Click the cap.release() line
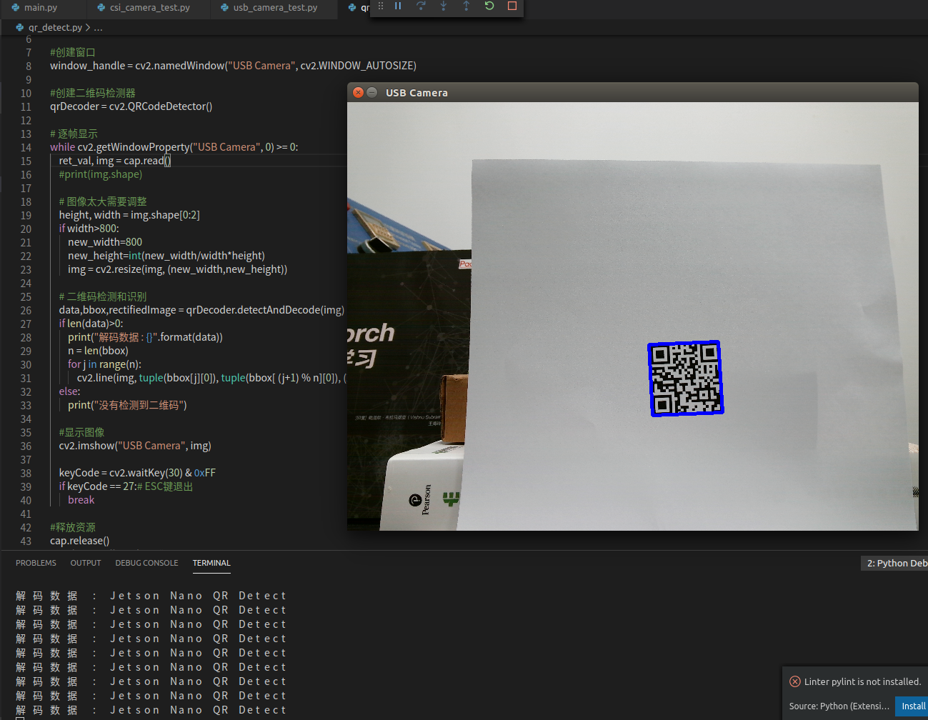 coord(79,541)
